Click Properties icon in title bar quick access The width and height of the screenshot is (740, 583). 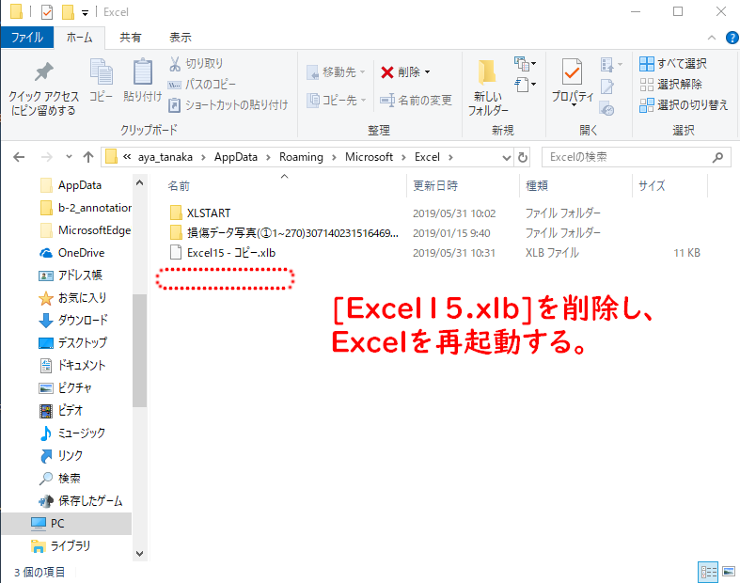[47, 12]
